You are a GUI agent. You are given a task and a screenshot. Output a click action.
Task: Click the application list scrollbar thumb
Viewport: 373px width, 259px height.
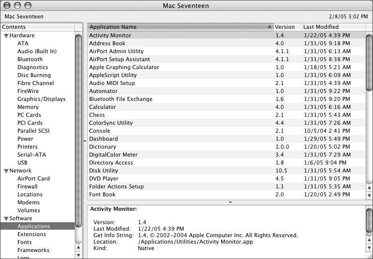point(369,63)
